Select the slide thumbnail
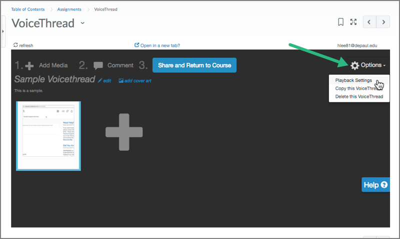Viewport: 400px width, 239px height. point(48,136)
